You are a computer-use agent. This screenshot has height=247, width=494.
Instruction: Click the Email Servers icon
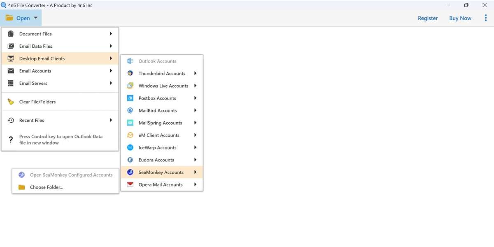pyautogui.click(x=11, y=83)
